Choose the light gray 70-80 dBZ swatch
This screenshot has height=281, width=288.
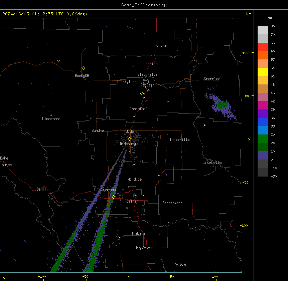[x=263, y=30]
